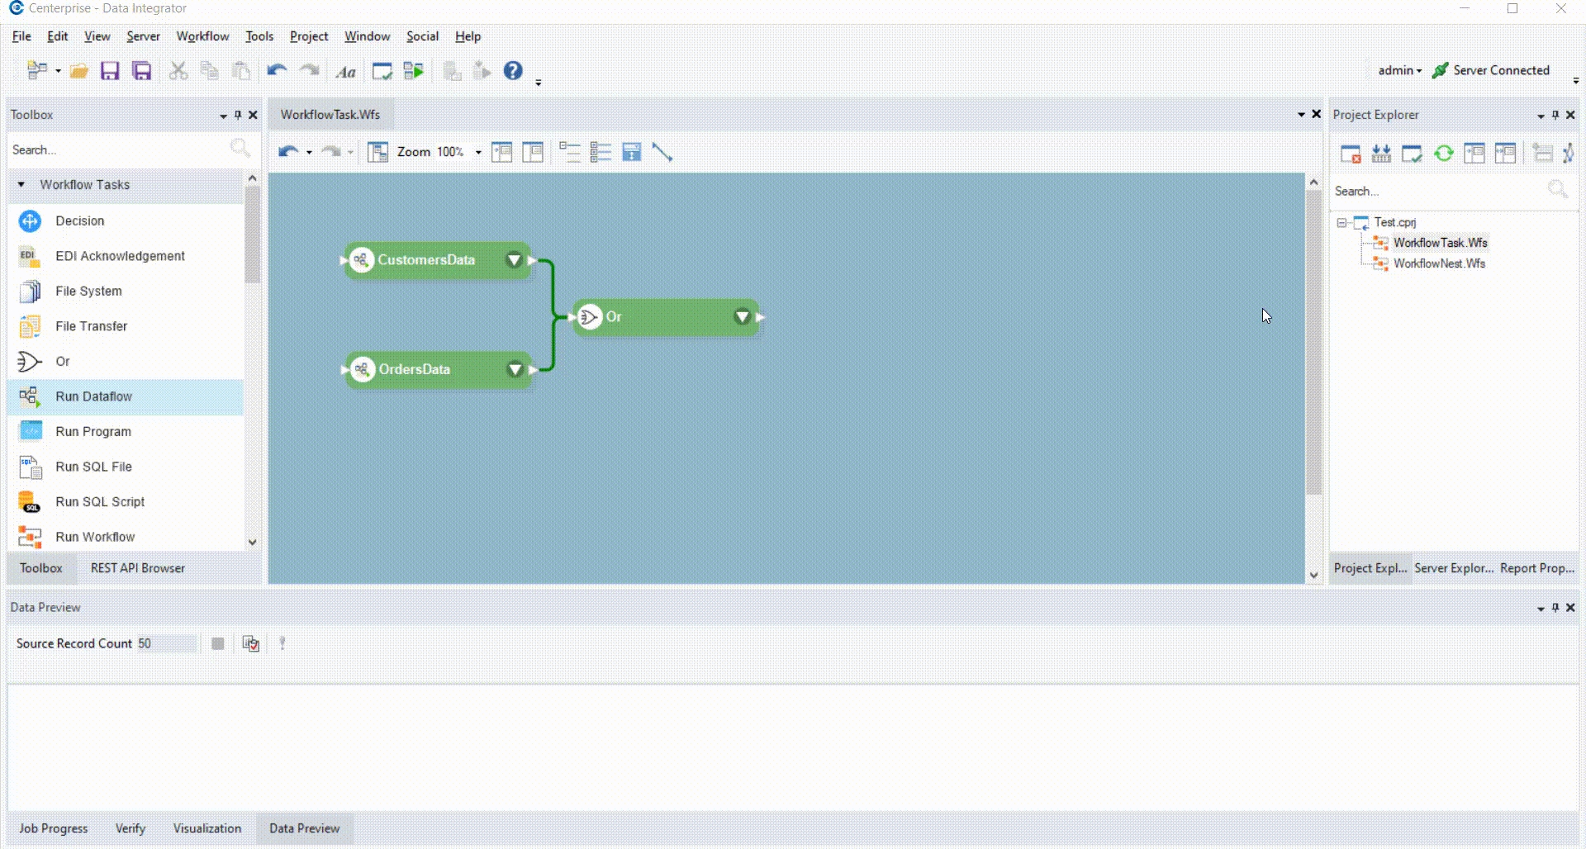This screenshot has width=1586, height=849.
Task: Click the Cut scissors toolbar icon
Action: click(x=178, y=71)
